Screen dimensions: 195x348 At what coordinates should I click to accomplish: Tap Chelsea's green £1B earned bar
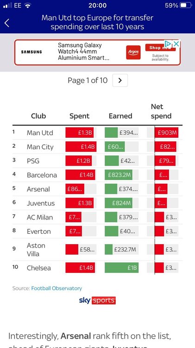point(122,268)
